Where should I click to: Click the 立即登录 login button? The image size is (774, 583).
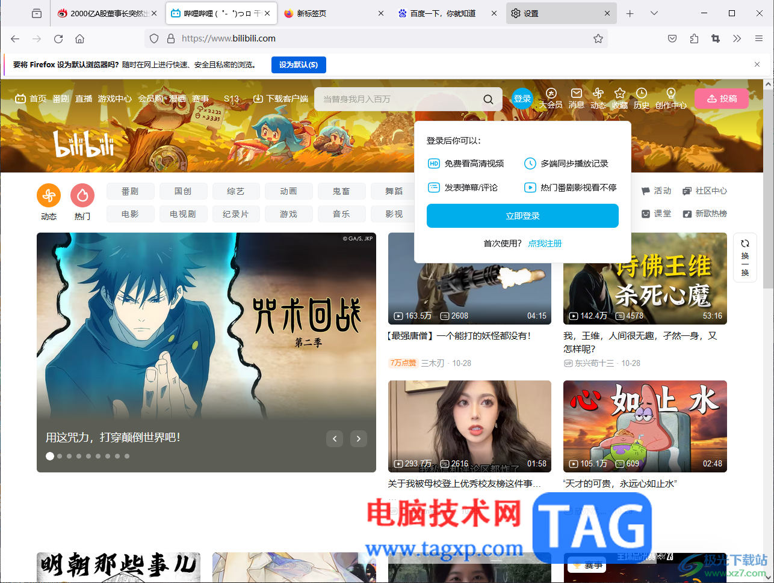[x=522, y=216]
